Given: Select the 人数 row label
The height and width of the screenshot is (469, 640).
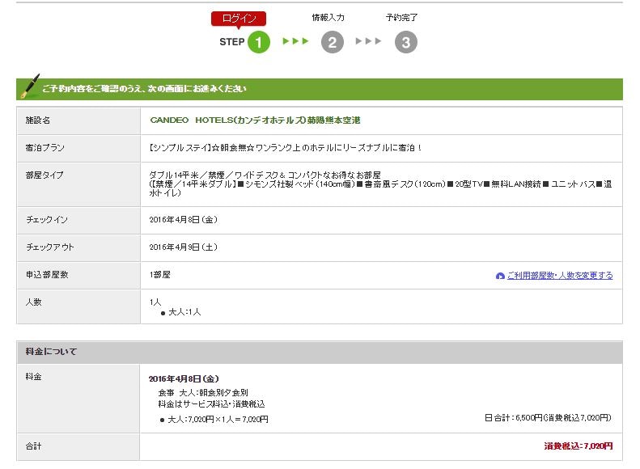Looking at the screenshot, I should pos(33,302).
